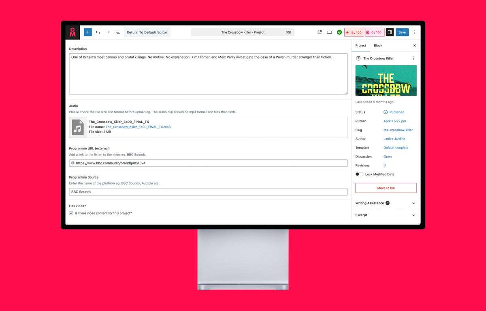Image resolution: width=486 pixels, height=311 pixels.
Task: Click the green Jetpack lightning icon
Action: click(x=339, y=32)
